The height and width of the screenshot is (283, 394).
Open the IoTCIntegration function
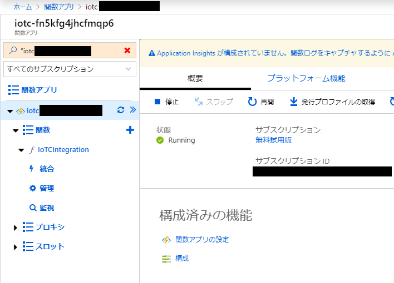[63, 150]
